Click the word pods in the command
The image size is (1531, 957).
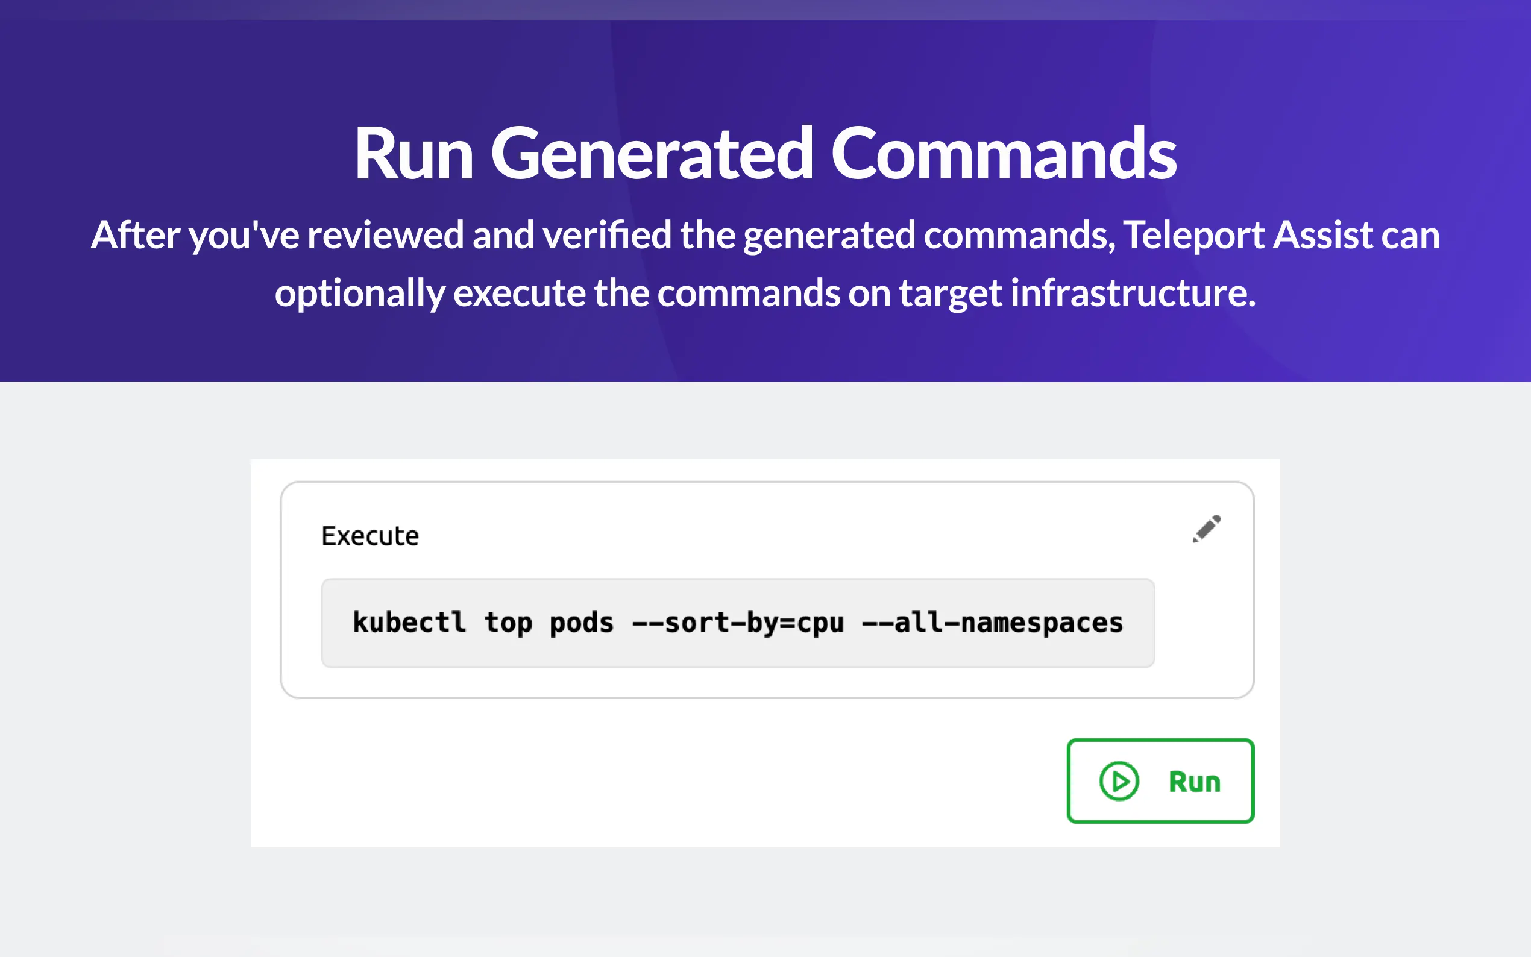tap(581, 623)
